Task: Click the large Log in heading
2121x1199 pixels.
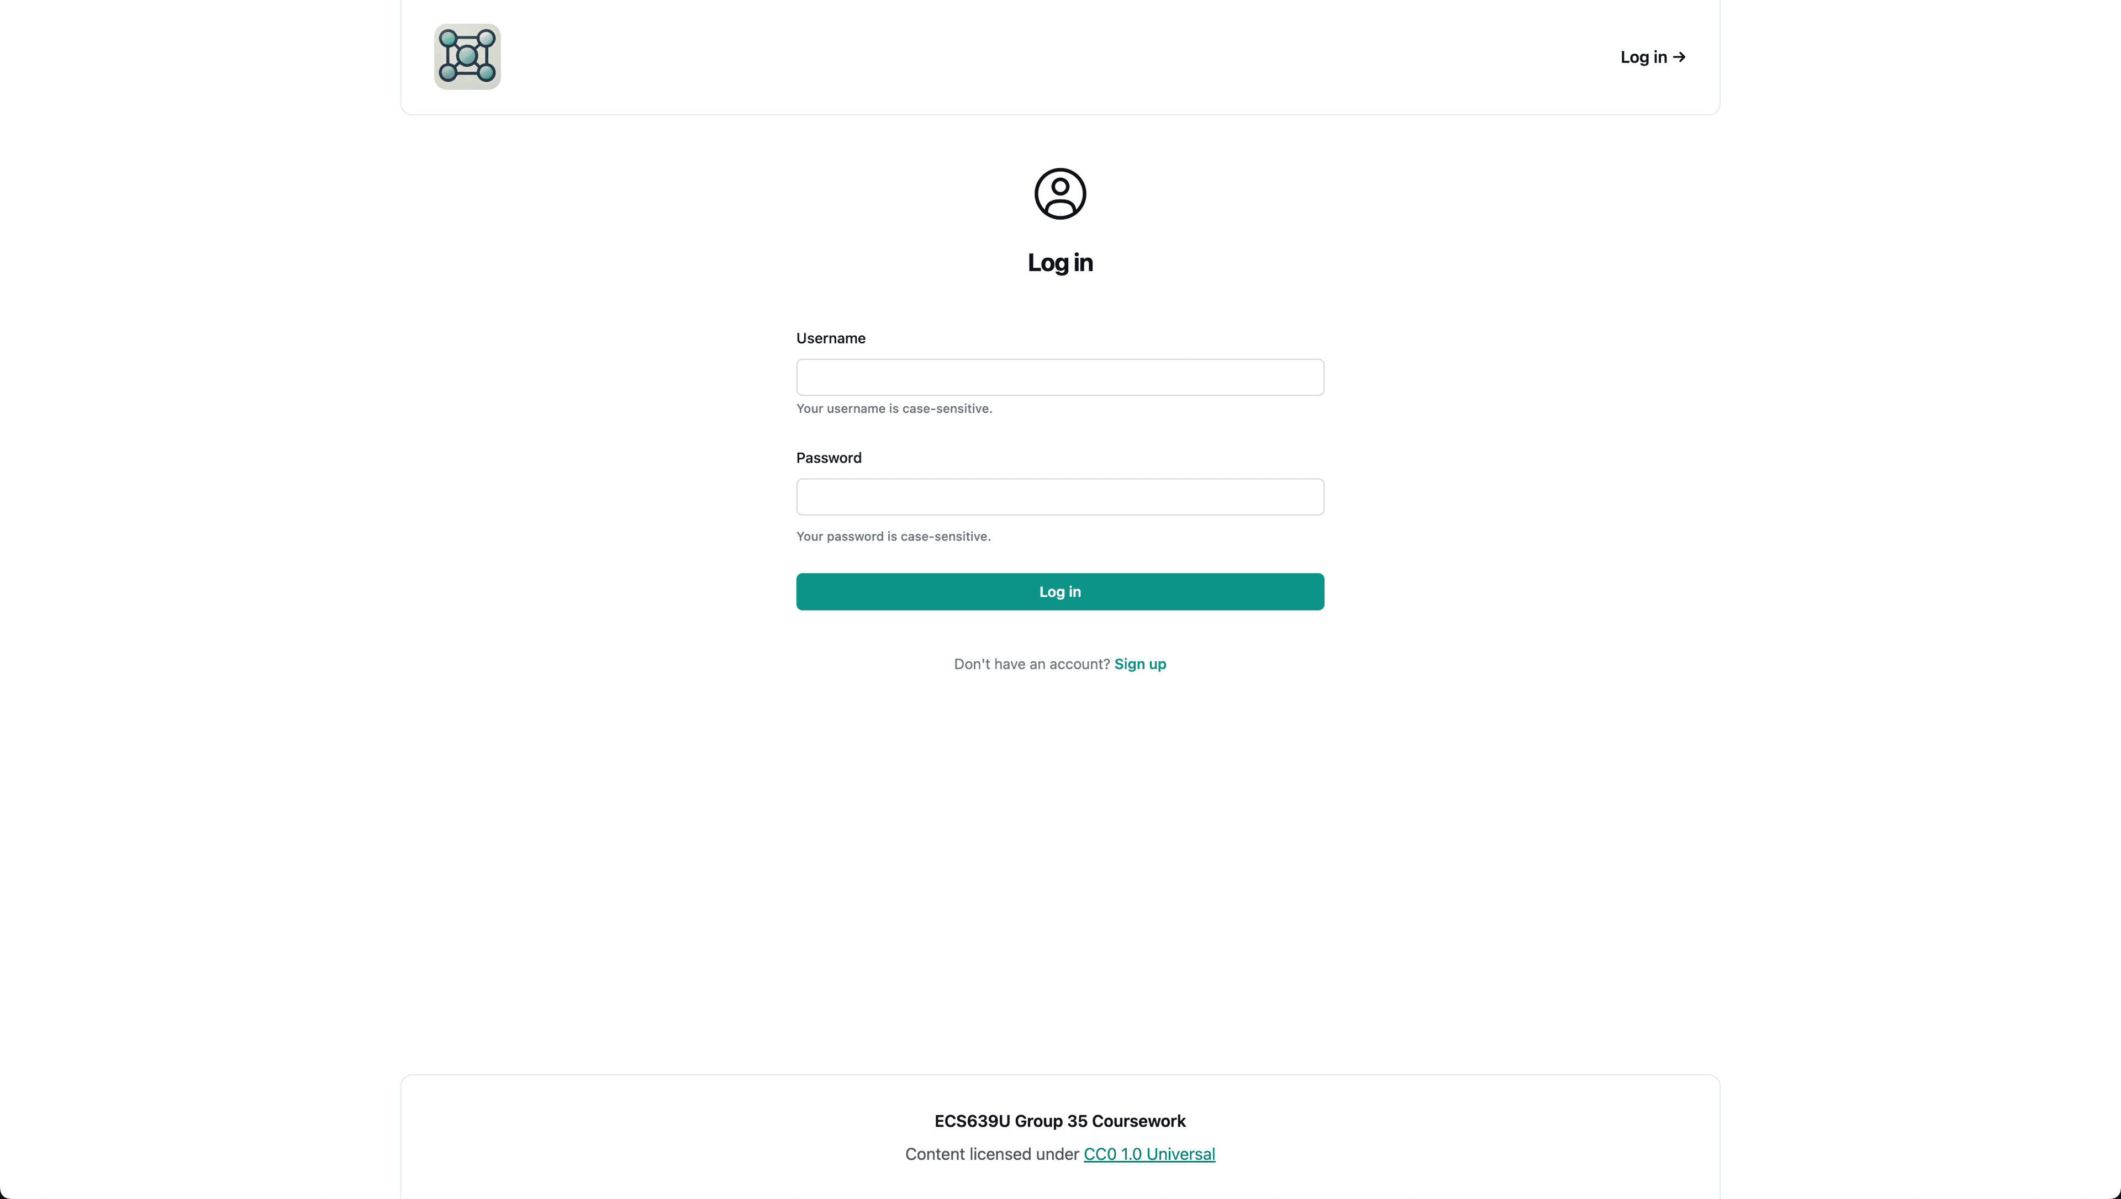Action: pos(1060,263)
